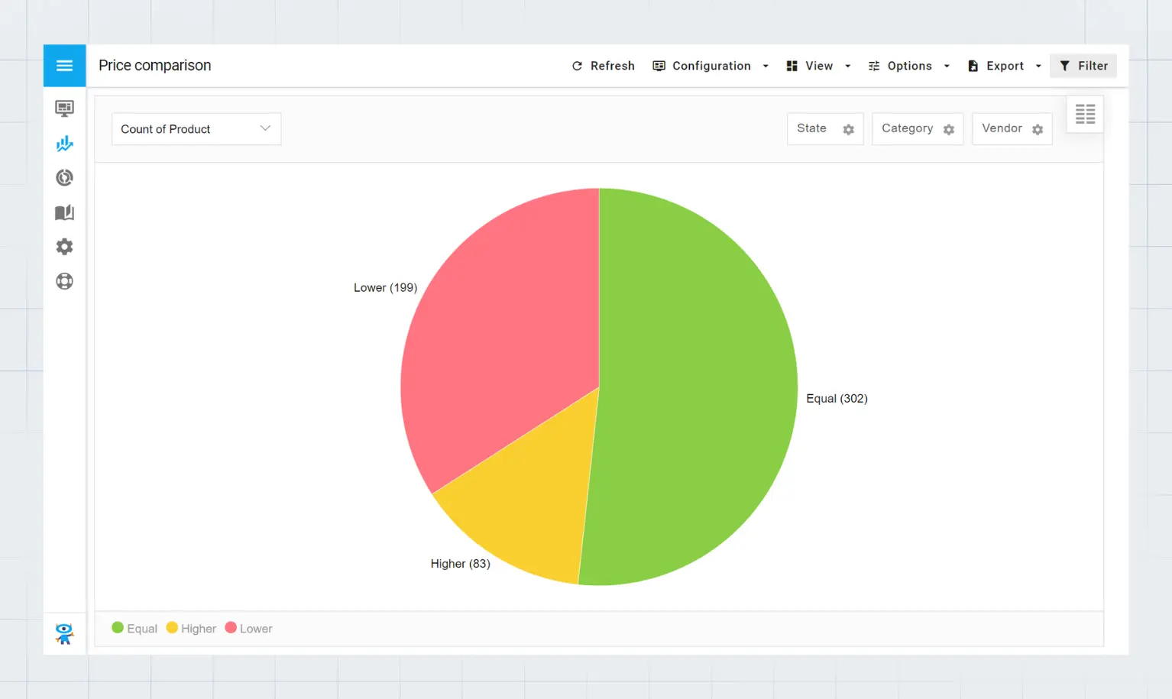
Task: Open the book catalog sidebar icon
Action: (x=64, y=212)
